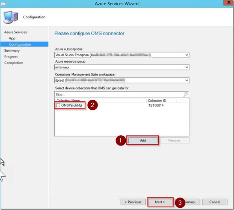Image resolution: width=234 pixels, height=210 pixels.
Task: Click the computer icon beside Configuration header
Action: [11, 17]
